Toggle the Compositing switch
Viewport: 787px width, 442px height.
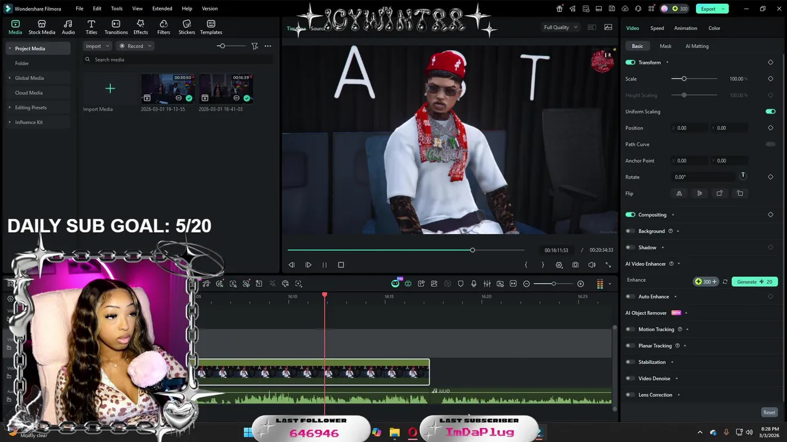[x=630, y=215]
